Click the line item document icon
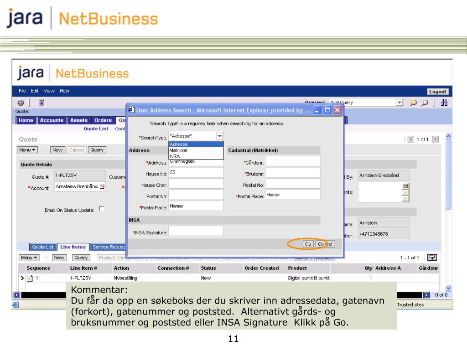The width and height of the screenshot is (467, 350). [30, 278]
